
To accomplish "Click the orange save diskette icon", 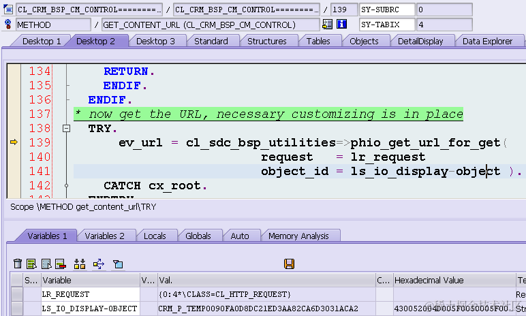I will pos(289,264).
